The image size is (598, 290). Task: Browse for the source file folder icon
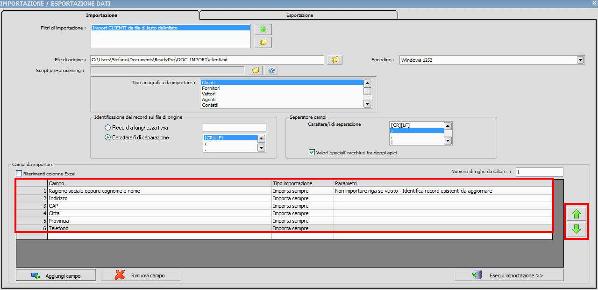point(335,60)
